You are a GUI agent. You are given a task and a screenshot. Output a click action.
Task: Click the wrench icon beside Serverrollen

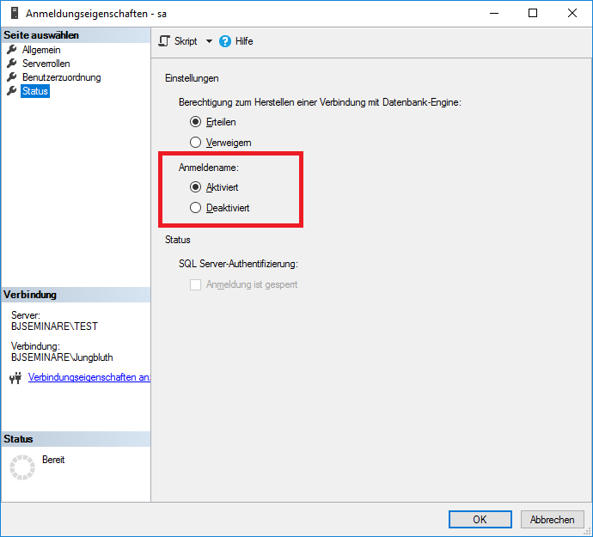(12, 64)
